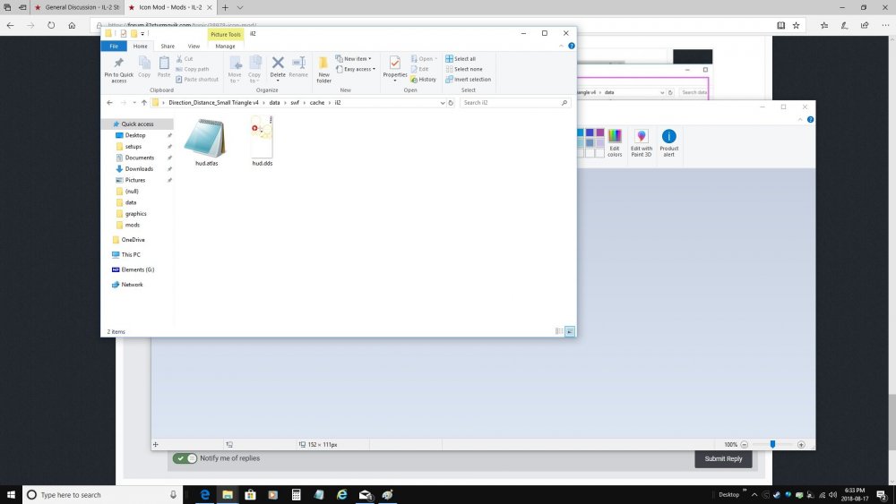Click the Pin to Quick access icon
Image resolution: width=896 pixels, height=504 pixels.
[118, 64]
